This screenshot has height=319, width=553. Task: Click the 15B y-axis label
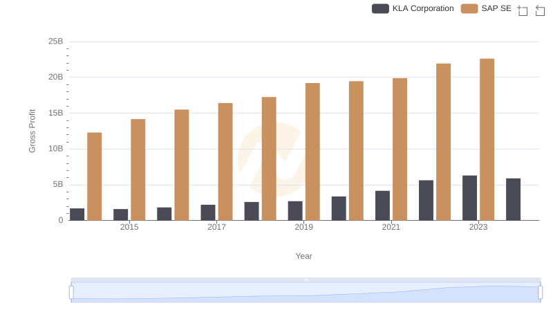[56, 113]
